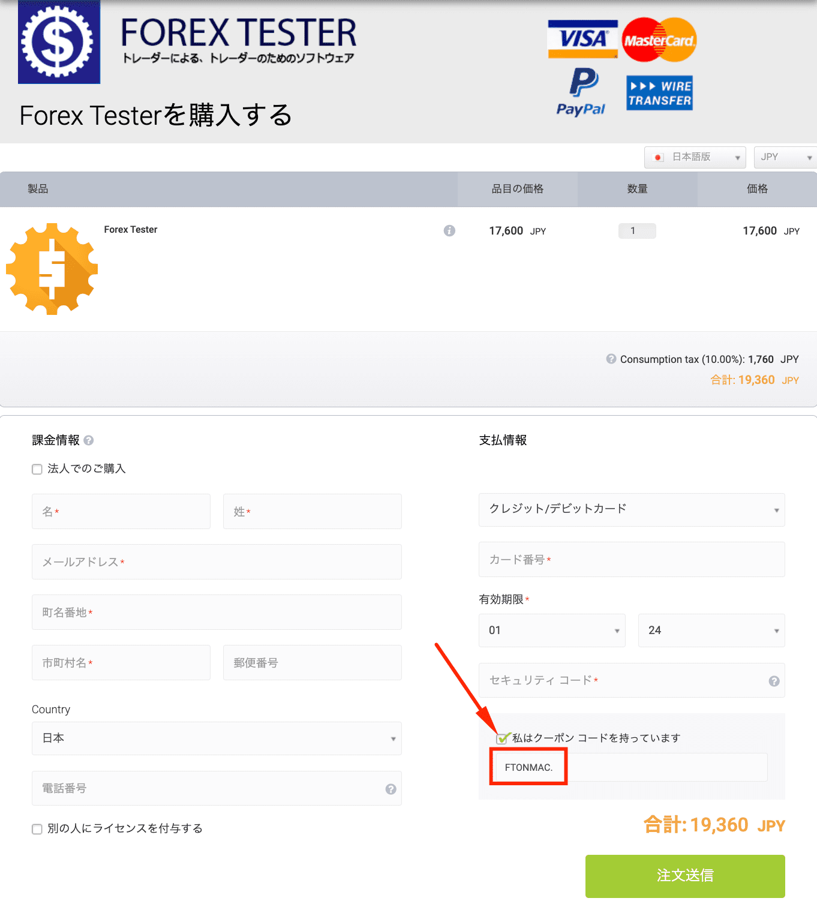Click the MasterCard logo
Screen dimensions: 817x901
pos(659,40)
